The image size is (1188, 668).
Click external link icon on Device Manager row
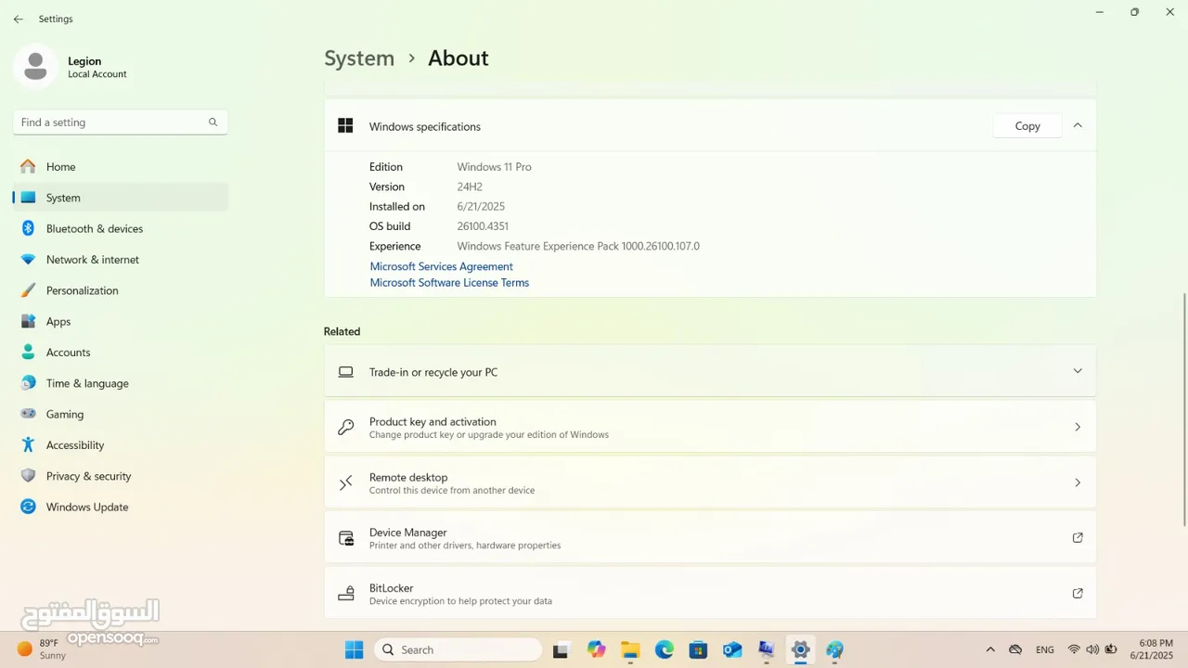(1078, 537)
